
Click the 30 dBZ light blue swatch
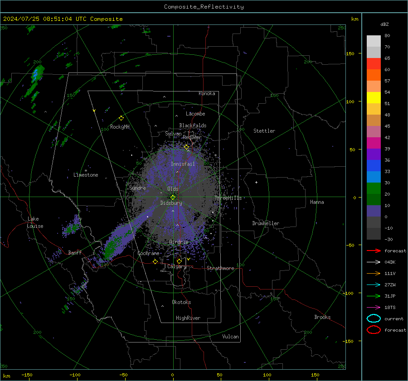(374, 177)
